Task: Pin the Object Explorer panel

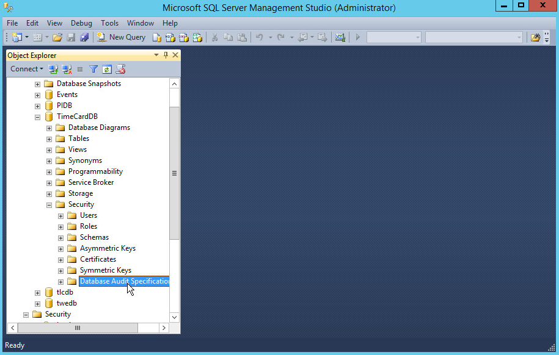Action: tap(166, 56)
